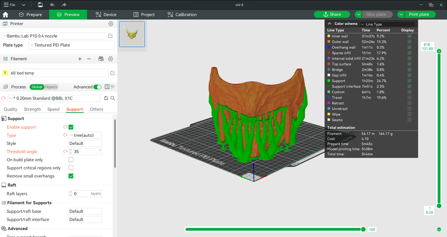The width and height of the screenshot is (447, 237).
Task: Click the plus handle atop the layer slider
Action: (439, 51)
